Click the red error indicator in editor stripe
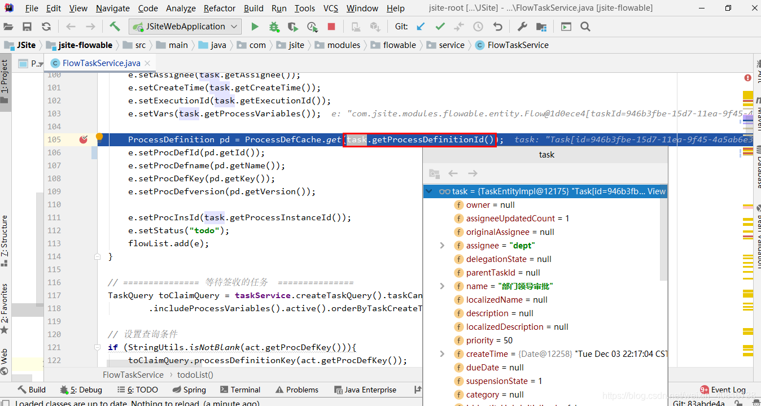This screenshot has height=406, width=761. pos(747,78)
